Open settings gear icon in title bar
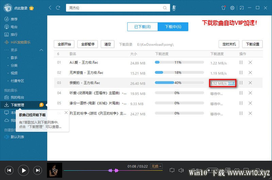This screenshot has width=272, height=180. pos(232,8)
